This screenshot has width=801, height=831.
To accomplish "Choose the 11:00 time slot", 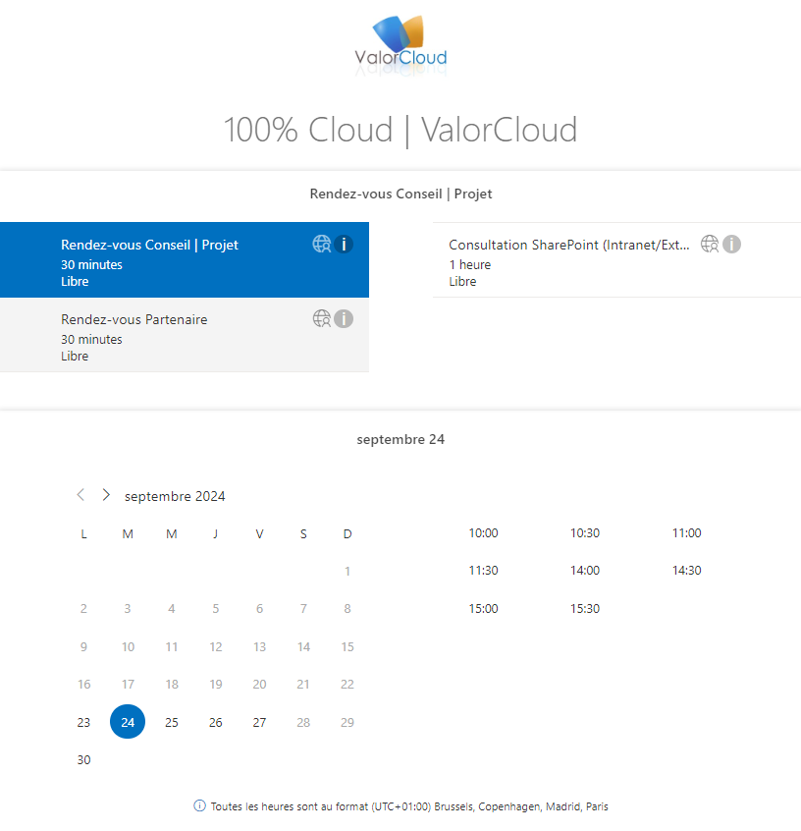I will [686, 533].
